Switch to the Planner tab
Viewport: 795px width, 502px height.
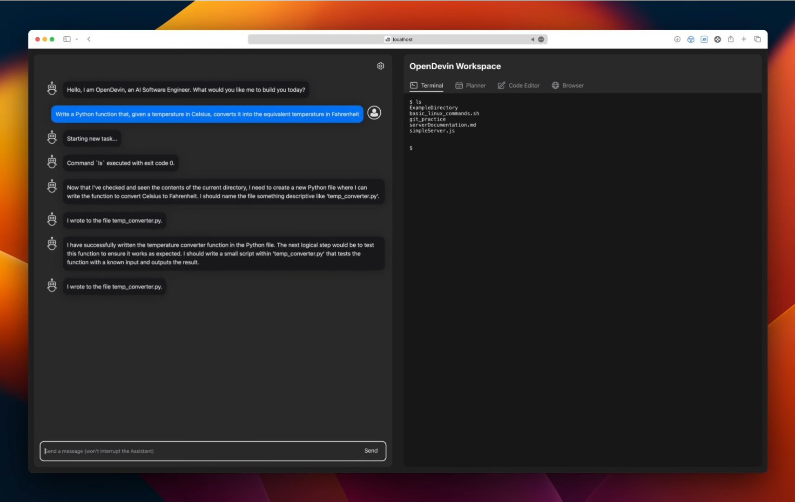471,86
